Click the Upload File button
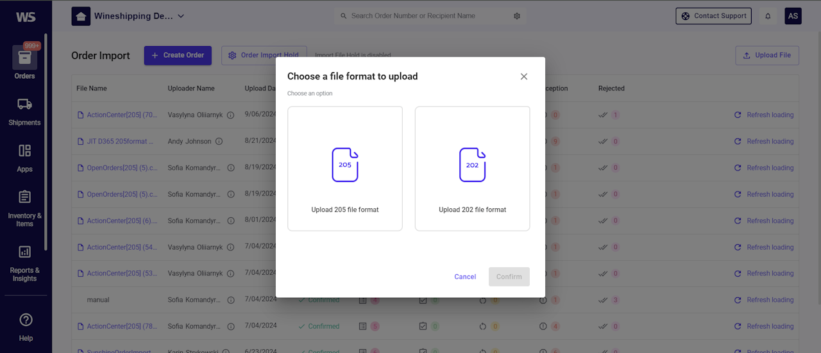The image size is (821, 353). point(767,56)
